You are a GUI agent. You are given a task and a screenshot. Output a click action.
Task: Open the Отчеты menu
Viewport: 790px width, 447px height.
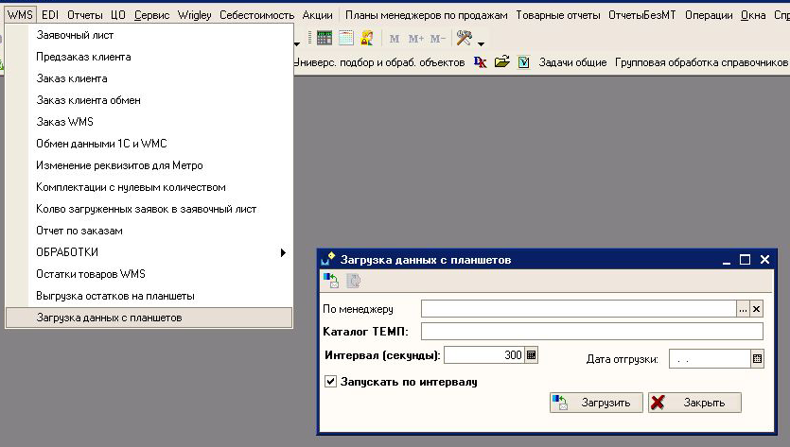coord(84,15)
